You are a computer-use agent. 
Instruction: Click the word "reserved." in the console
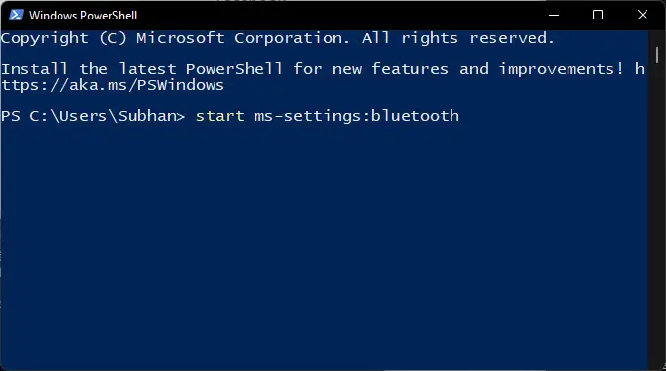click(x=512, y=38)
